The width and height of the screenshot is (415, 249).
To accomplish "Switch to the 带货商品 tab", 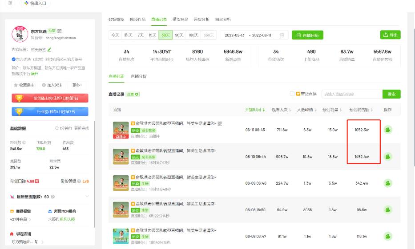I will (x=180, y=20).
